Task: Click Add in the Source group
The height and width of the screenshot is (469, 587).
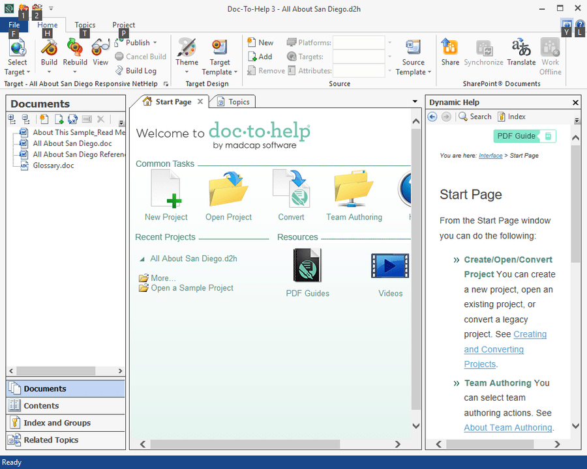Action: pyautogui.click(x=260, y=57)
